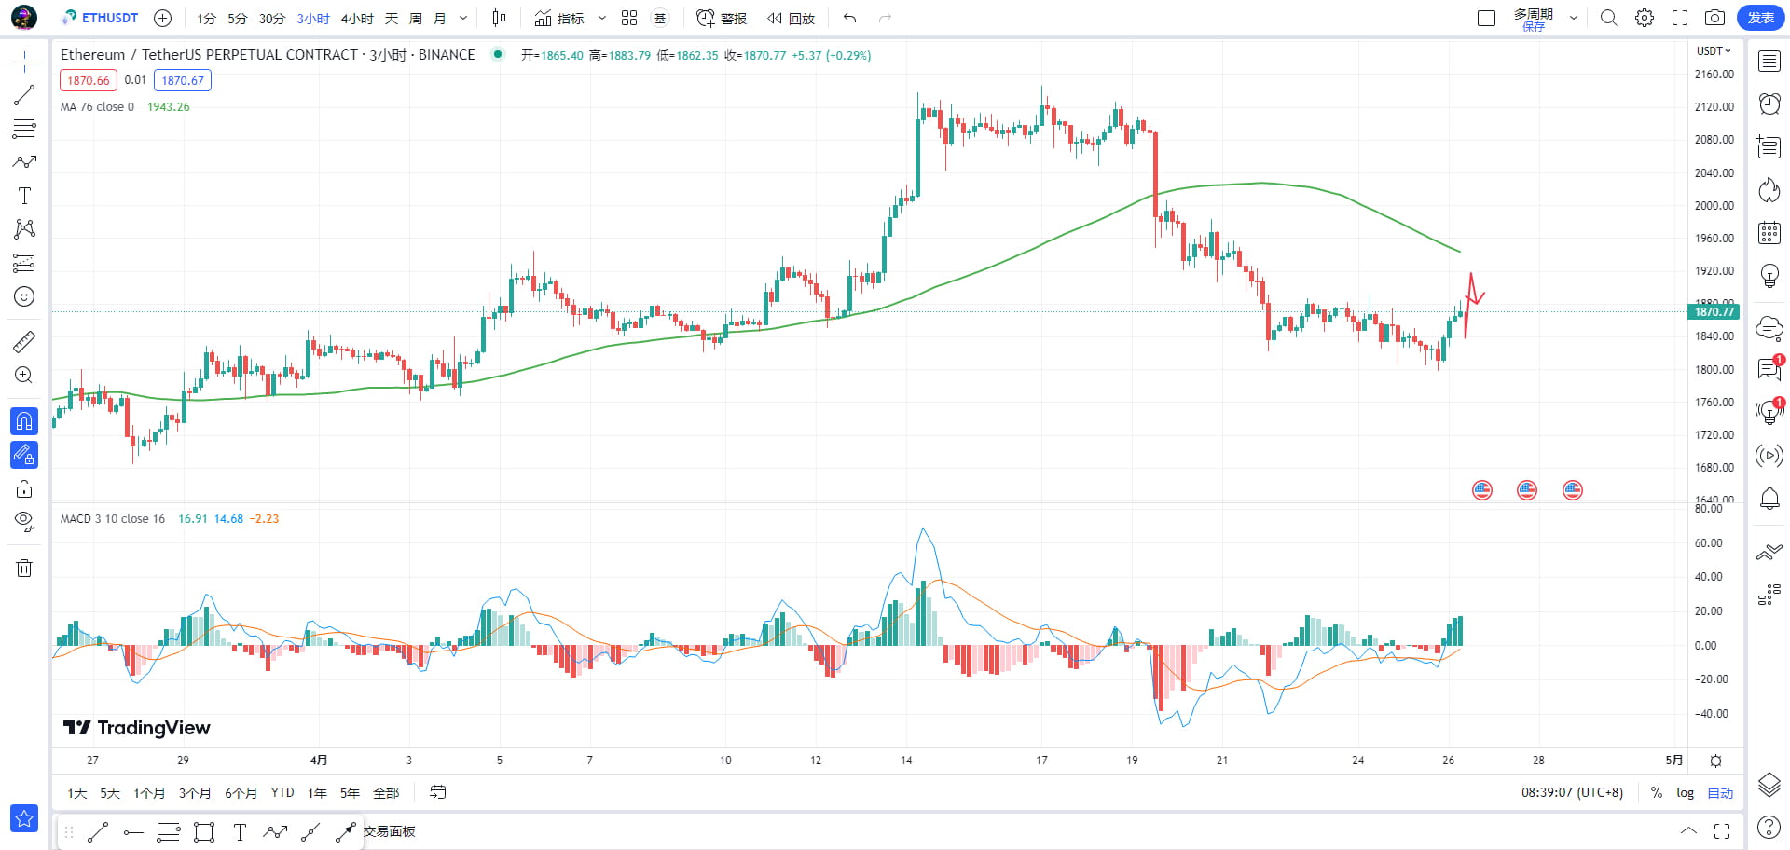Set date range to YTD
The image size is (1790, 850).
282,793
